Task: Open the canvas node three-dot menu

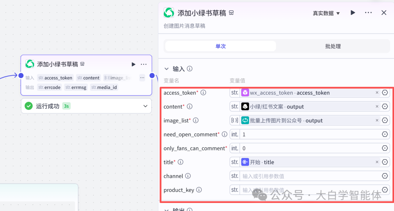Action: pos(144,64)
